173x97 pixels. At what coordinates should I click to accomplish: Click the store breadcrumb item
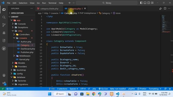118,13
